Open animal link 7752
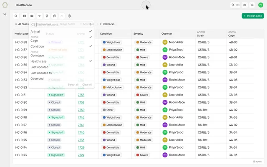 (x=81, y=102)
